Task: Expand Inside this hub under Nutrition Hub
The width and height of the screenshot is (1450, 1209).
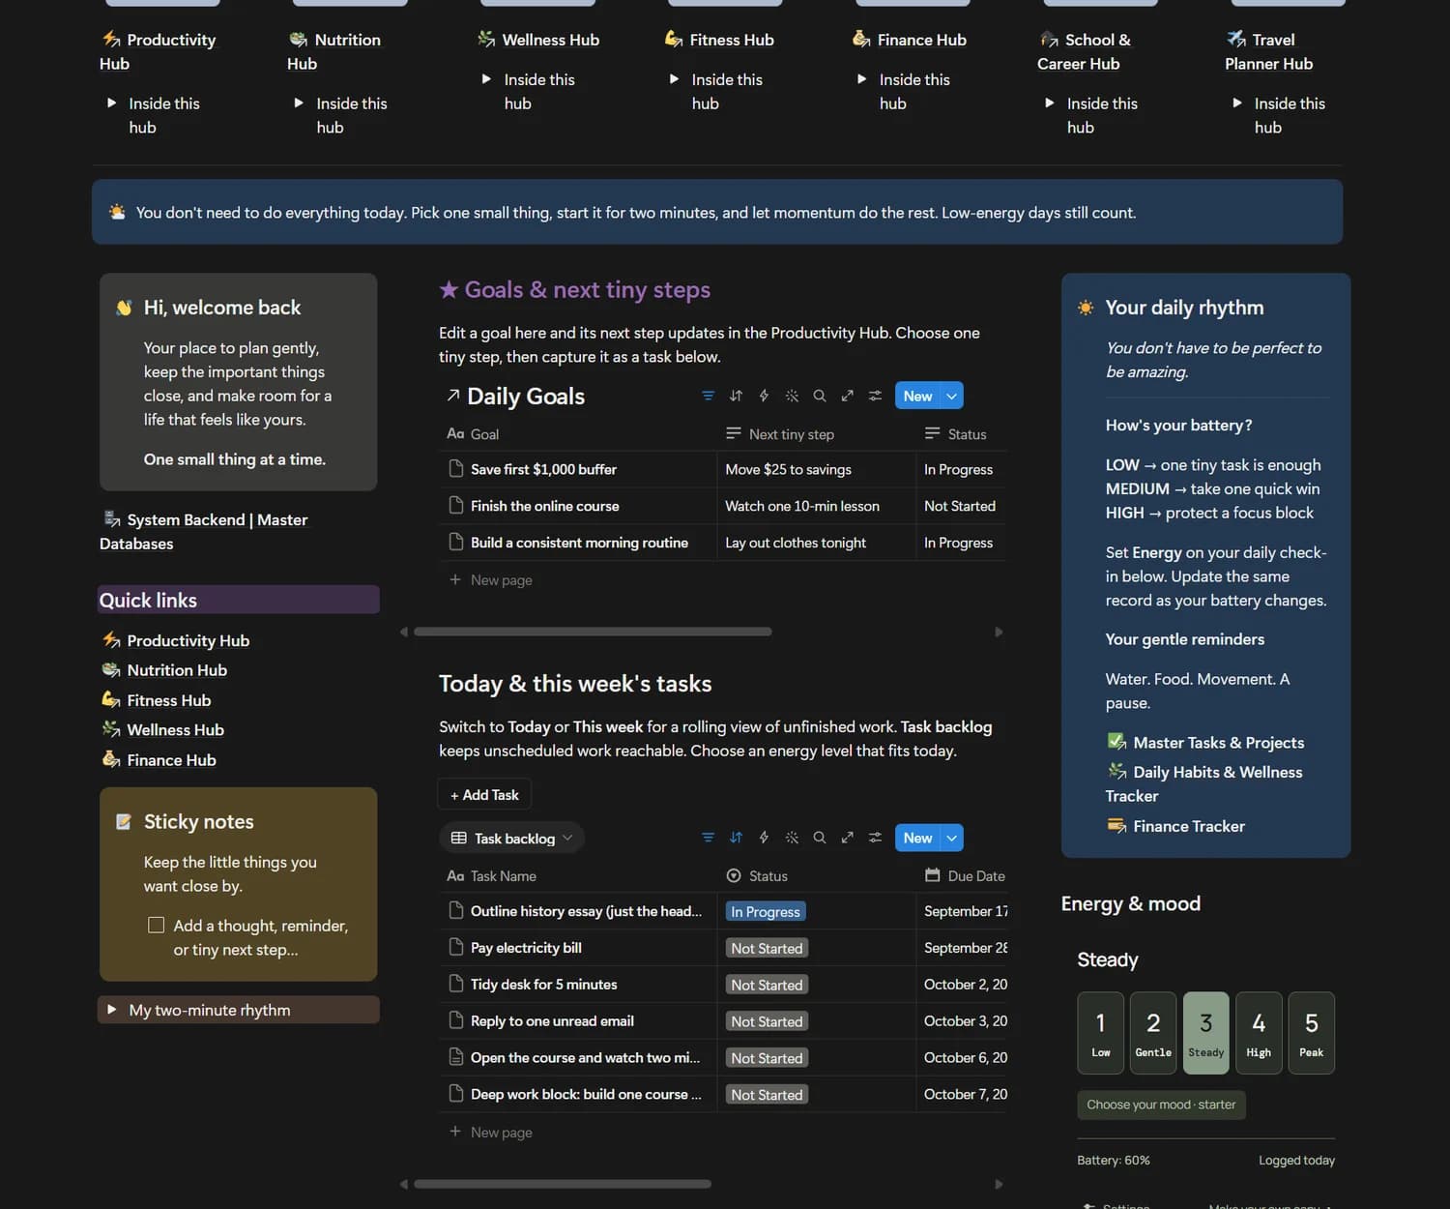Action: (x=300, y=103)
